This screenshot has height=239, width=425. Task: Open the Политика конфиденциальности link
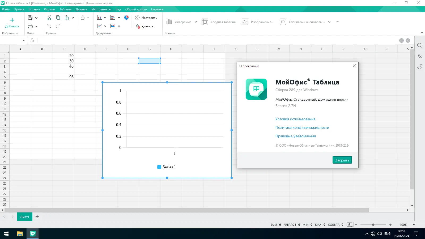tap(302, 128)
